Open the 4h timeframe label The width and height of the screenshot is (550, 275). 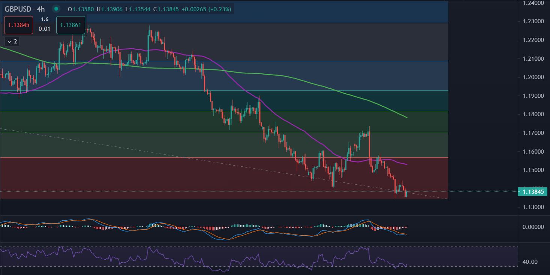click(x=41, y=9)
